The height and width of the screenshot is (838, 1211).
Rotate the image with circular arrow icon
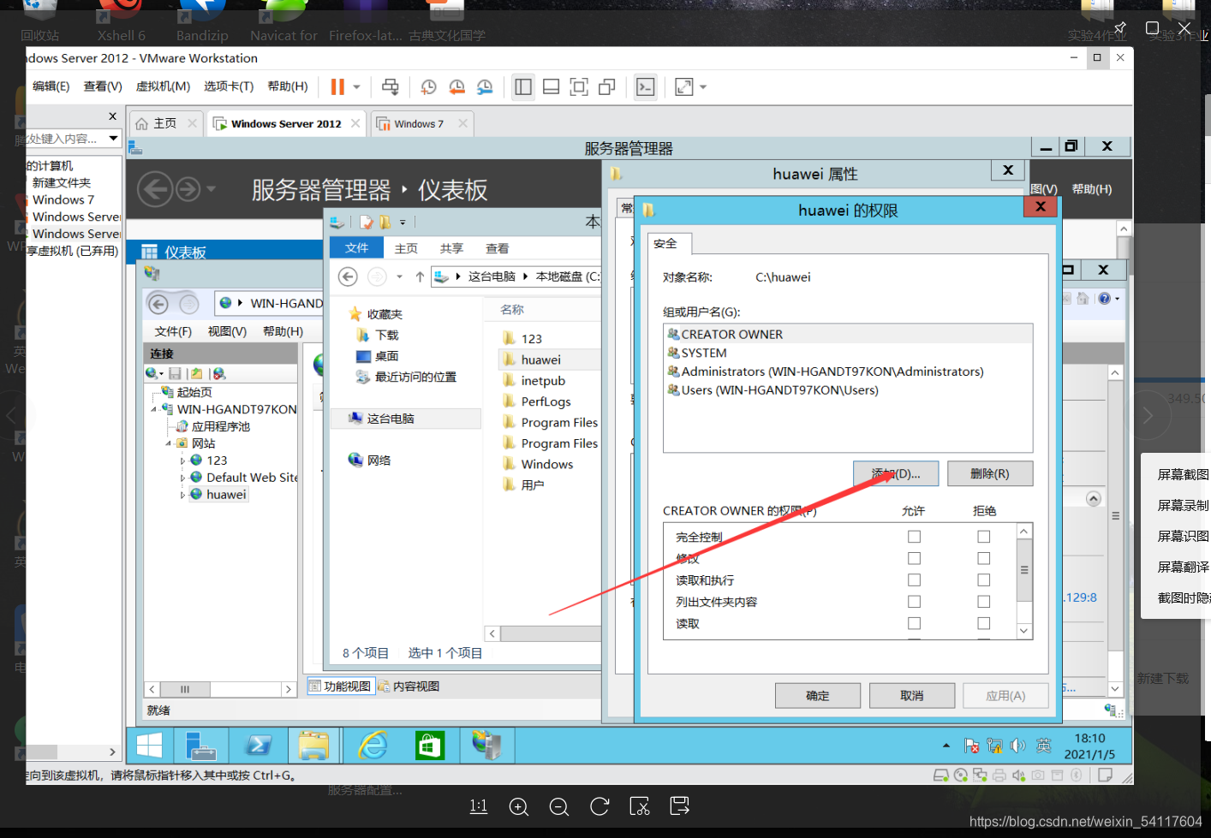click(x=600, y=806)
